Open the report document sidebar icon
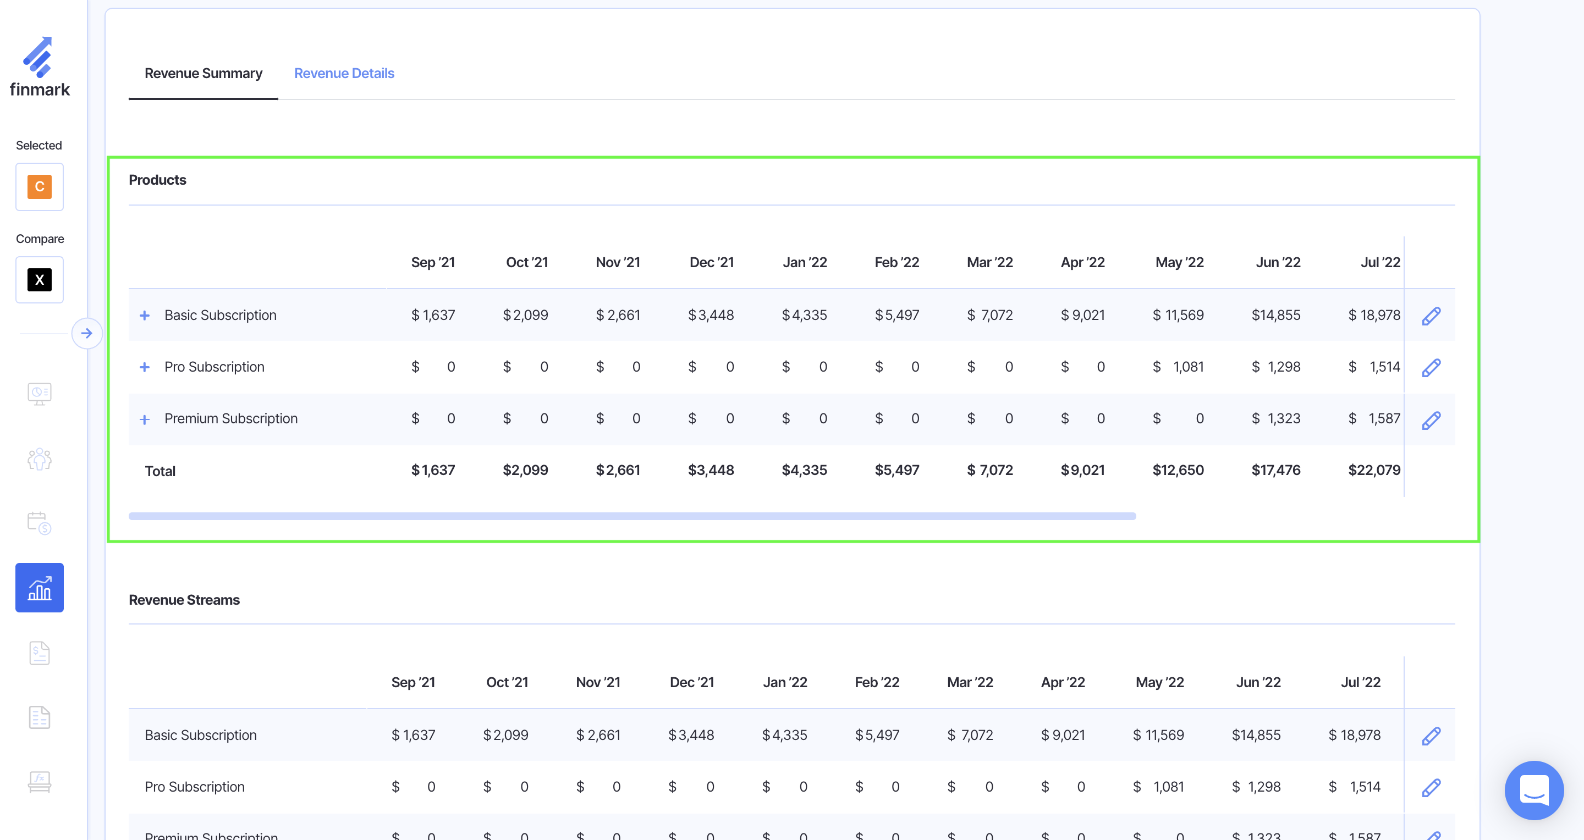The image size is (1584, 840). (40, 717)
